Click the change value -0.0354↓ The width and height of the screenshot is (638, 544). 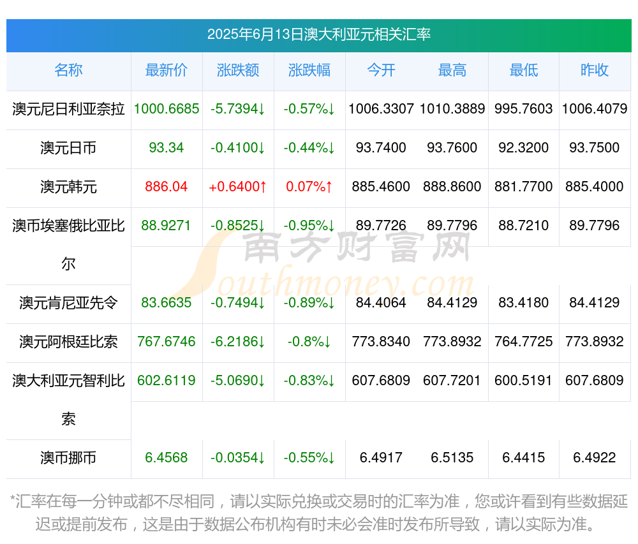[x=238, y=458]
